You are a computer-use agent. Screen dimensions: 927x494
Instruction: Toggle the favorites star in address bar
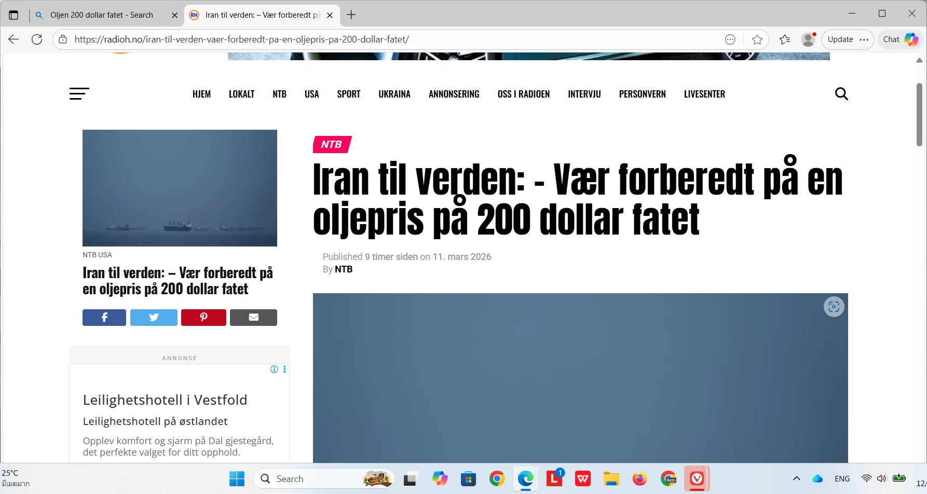pos(757,39)
